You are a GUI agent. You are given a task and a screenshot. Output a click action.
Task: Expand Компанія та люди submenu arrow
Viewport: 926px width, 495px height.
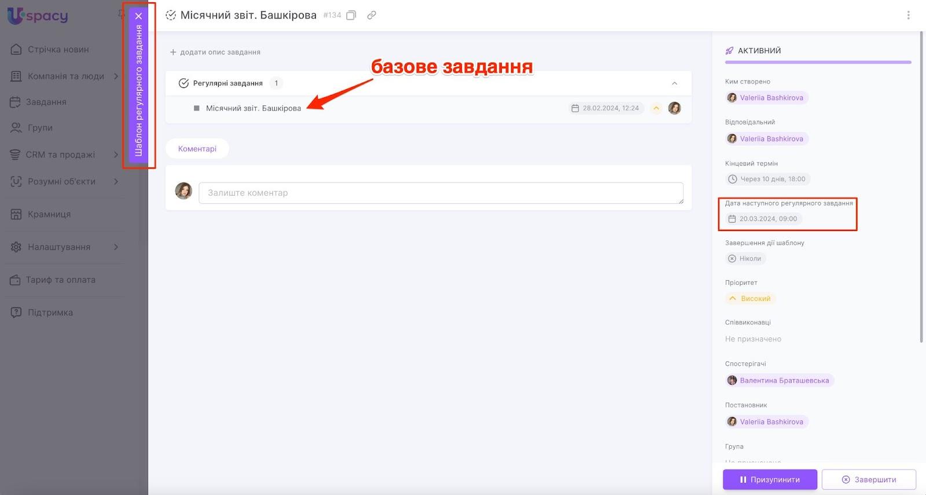[x=116, y=76]
